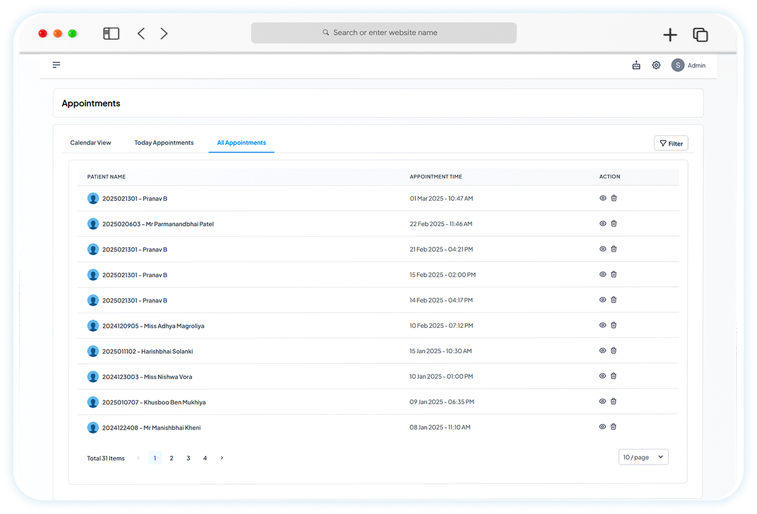Click avatar of Miss Nishwa Vora
This screenshot has height=514, width=757.
tap(93, 377)
